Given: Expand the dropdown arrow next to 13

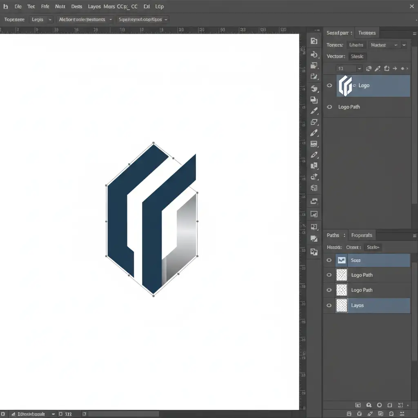Looking at the screenshot, I should (359, 69).
